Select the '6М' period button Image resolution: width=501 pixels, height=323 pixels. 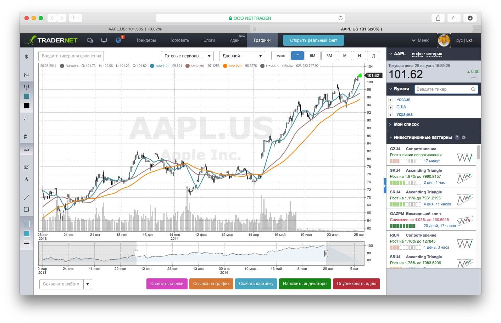(x=312, y=56)
